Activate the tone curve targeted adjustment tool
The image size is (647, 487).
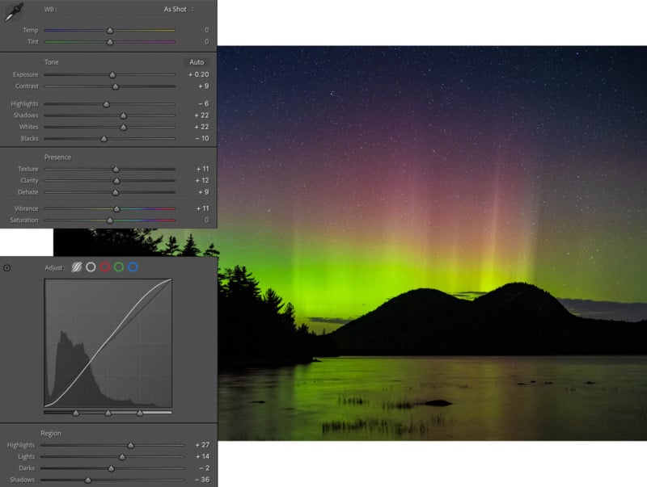[7, 267]
